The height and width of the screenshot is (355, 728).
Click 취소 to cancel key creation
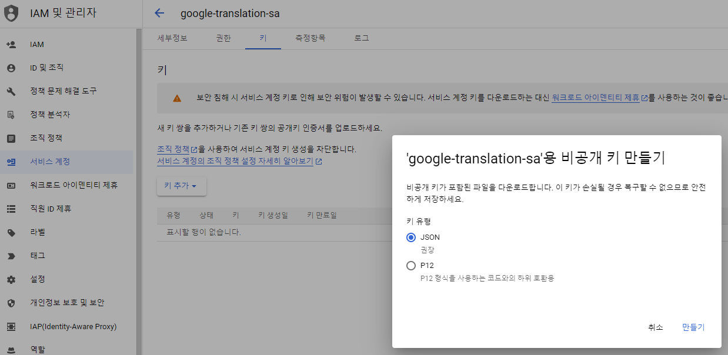tap(656, 327)
